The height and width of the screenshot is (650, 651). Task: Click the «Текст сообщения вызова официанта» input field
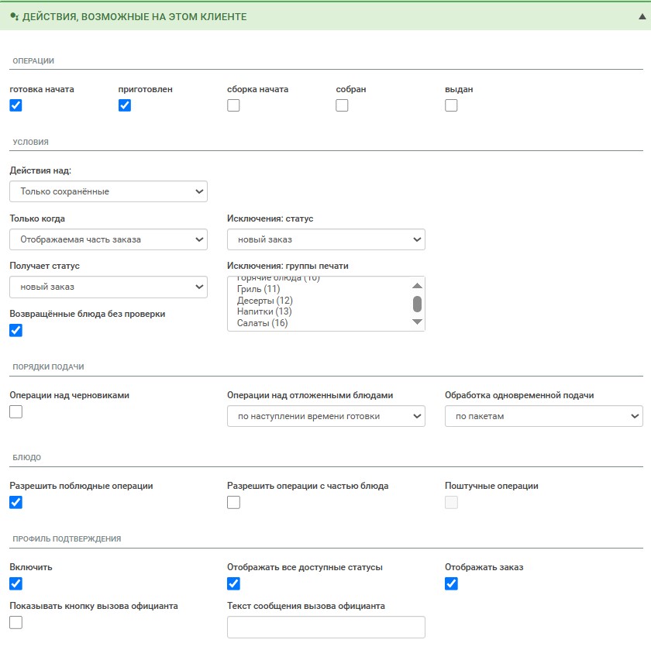pyautogui.click(x=325, y=627)
